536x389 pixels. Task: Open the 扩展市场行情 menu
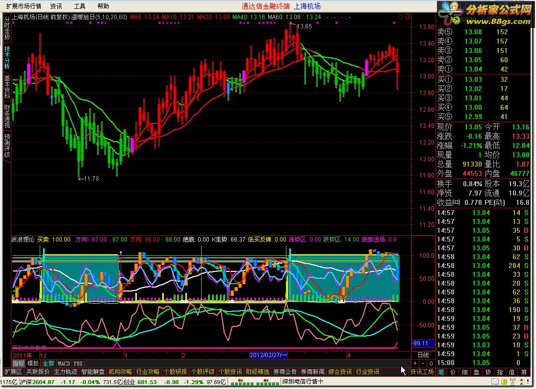coord(24,6)
